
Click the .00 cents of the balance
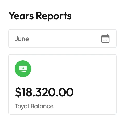coord(65,92)
